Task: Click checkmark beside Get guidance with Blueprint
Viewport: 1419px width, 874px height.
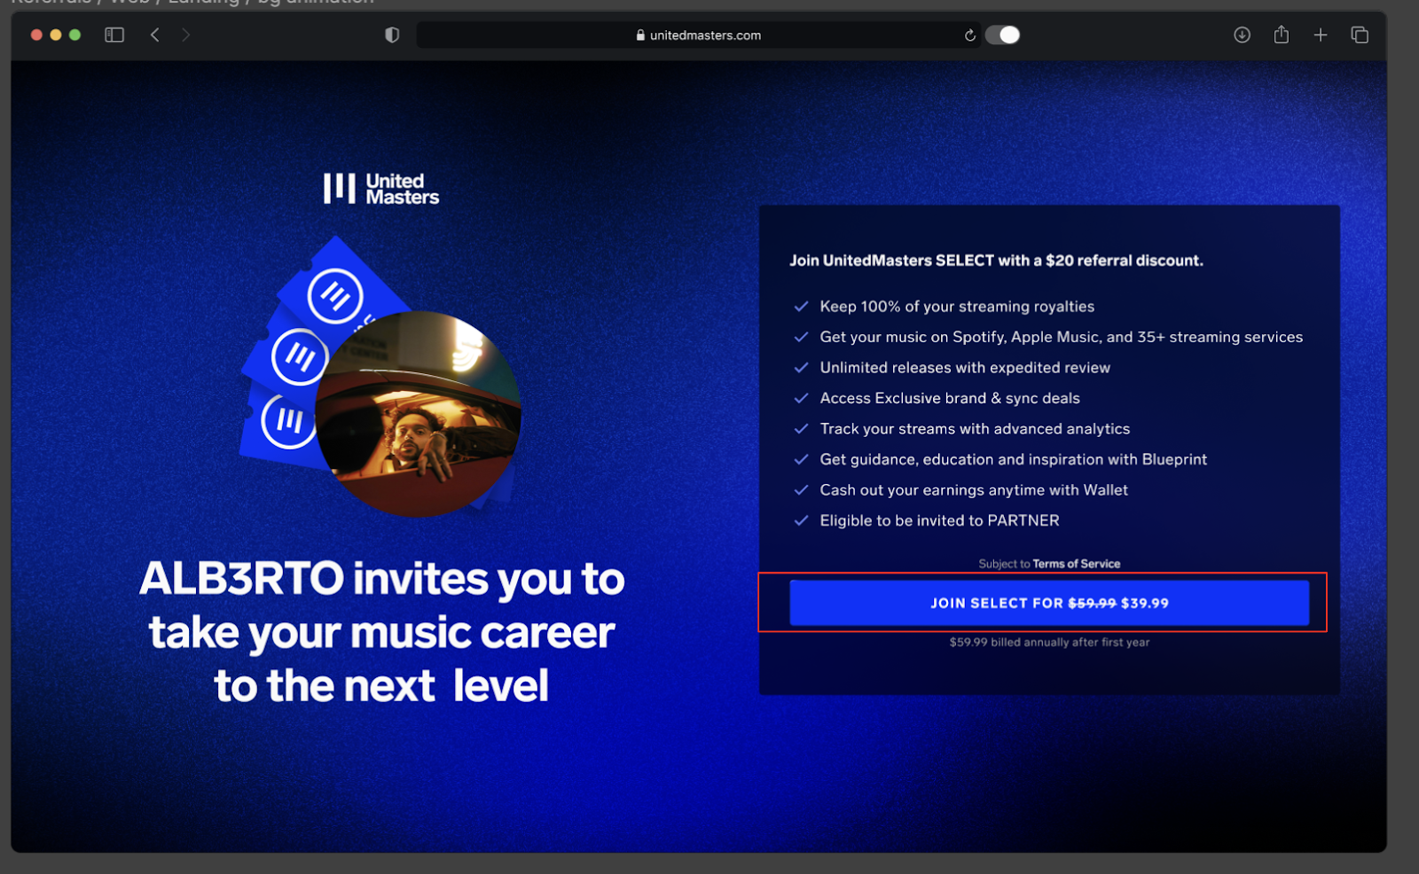Action: (x=801, y=459)
